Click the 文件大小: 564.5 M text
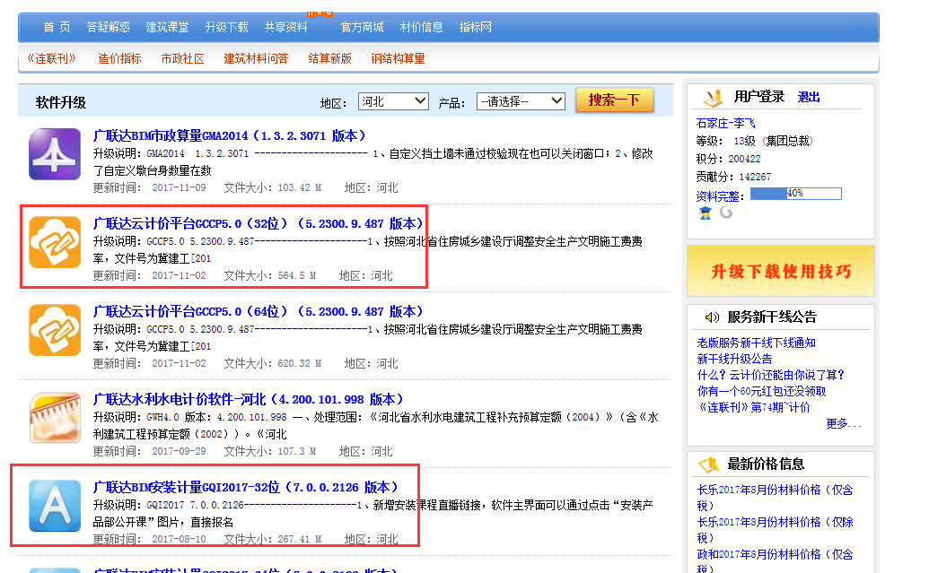The width and height of the screenshot is (929, 573). pyautogui.click(x=270, y=276)
